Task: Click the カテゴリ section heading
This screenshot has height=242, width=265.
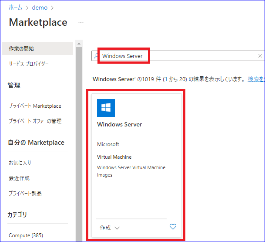Action: [17, 215]
